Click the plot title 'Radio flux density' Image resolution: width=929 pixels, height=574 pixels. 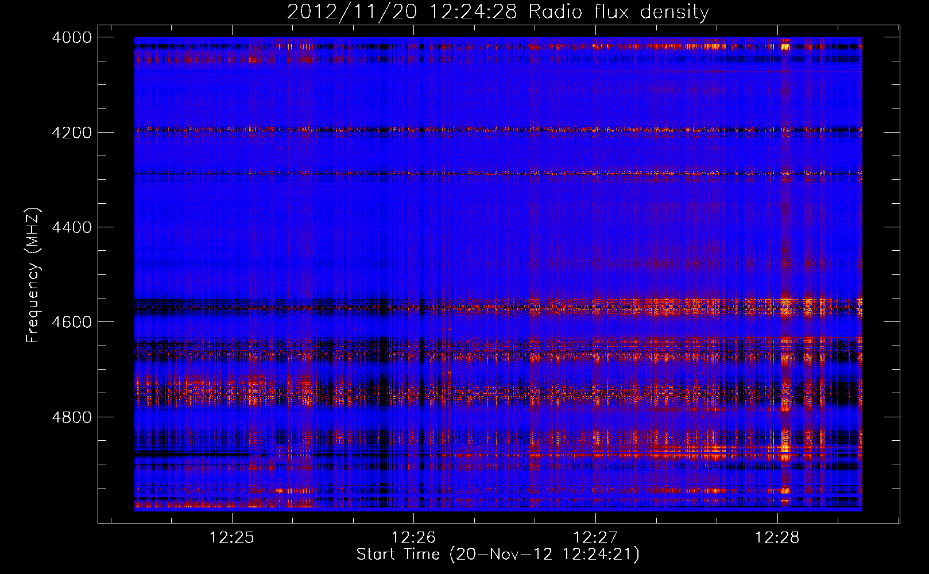(618, 12)
